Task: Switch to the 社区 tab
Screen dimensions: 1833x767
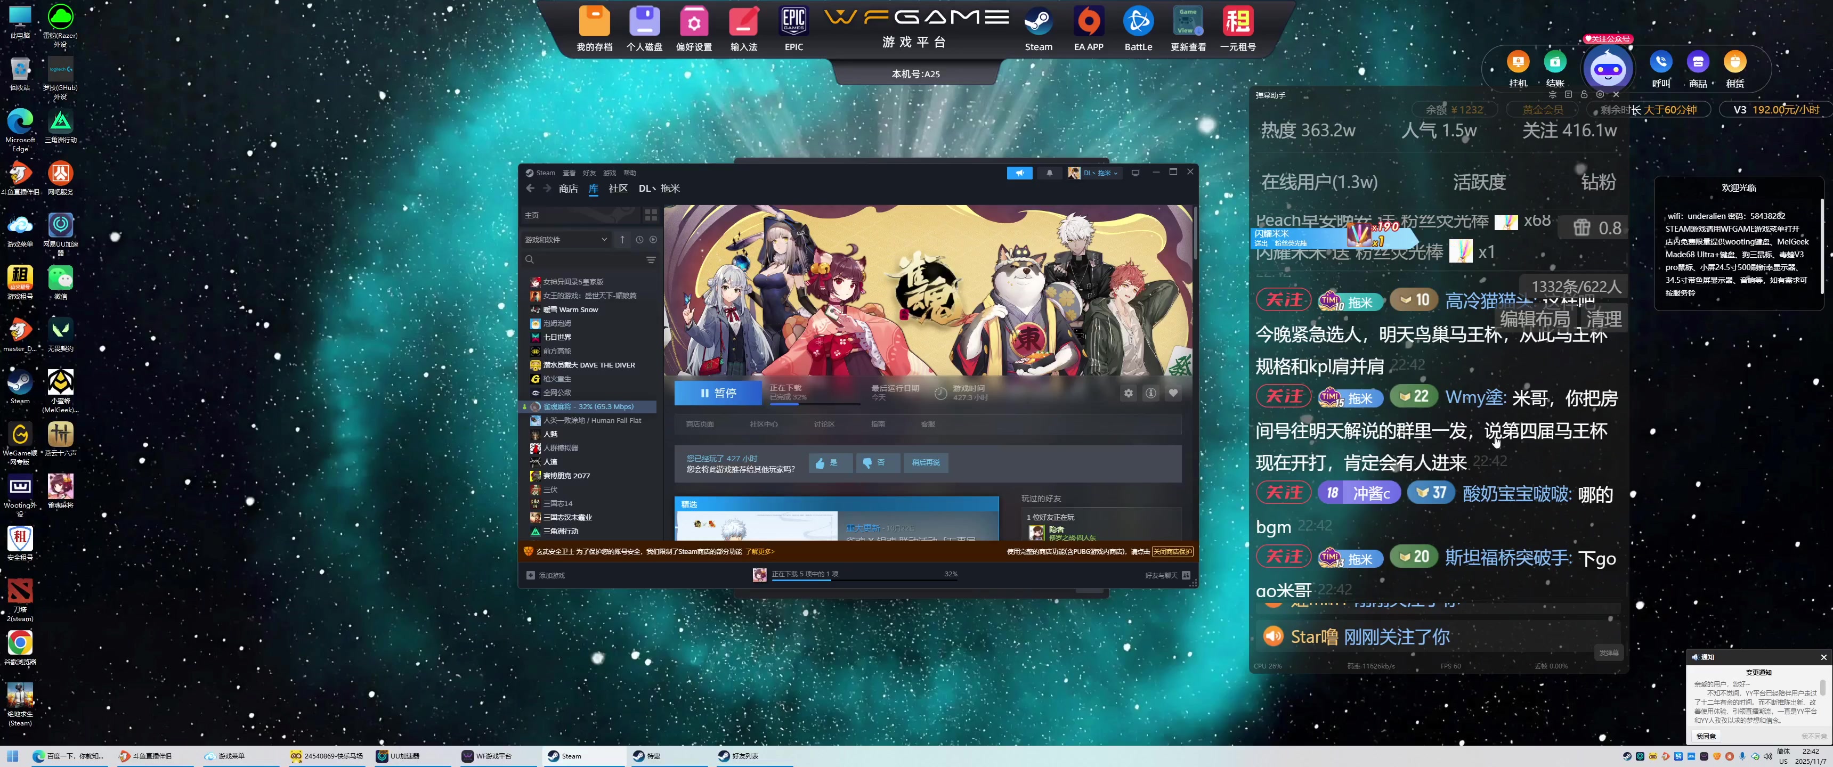Action: pos(618,189)
